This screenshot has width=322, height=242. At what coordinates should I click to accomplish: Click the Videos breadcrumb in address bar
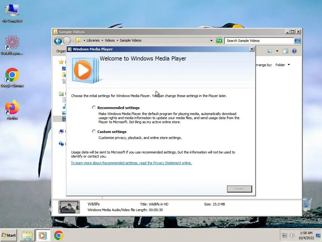(110, 40)
